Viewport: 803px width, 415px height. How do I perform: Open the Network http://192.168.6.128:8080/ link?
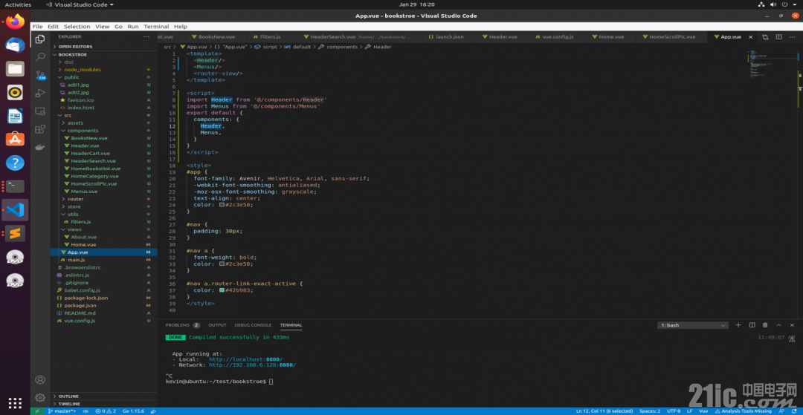click(x=252, y=365)
